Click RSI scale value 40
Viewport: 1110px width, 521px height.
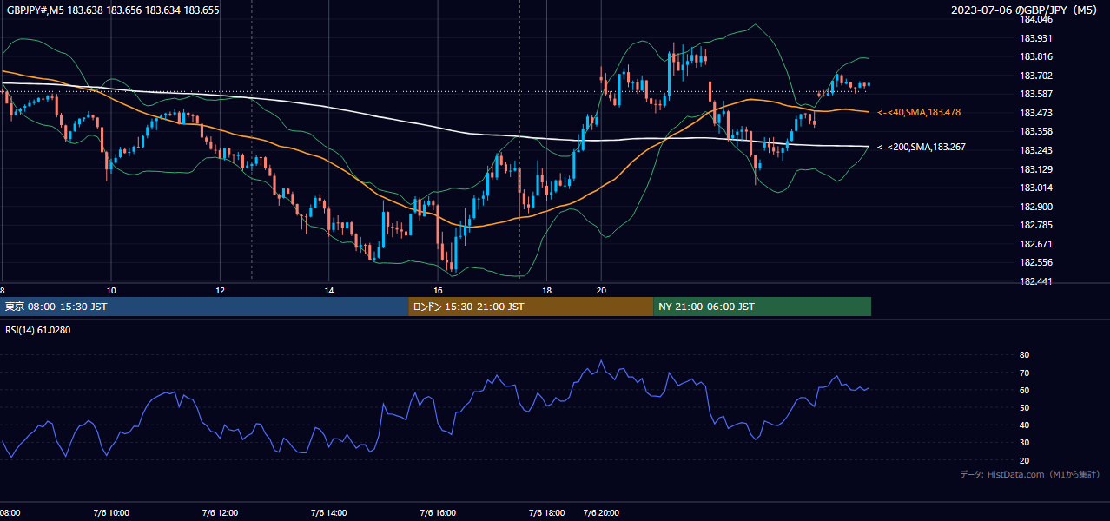[1024, 425]
